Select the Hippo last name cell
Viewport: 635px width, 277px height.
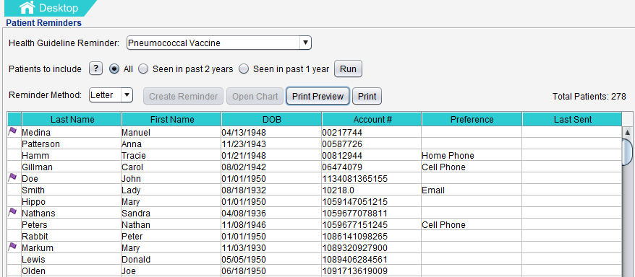(72, 201)
